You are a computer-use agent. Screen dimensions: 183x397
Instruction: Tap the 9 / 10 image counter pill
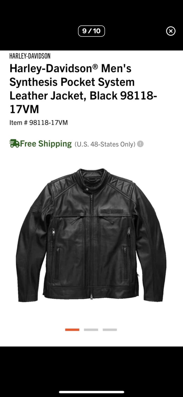[x=91, y=31]
